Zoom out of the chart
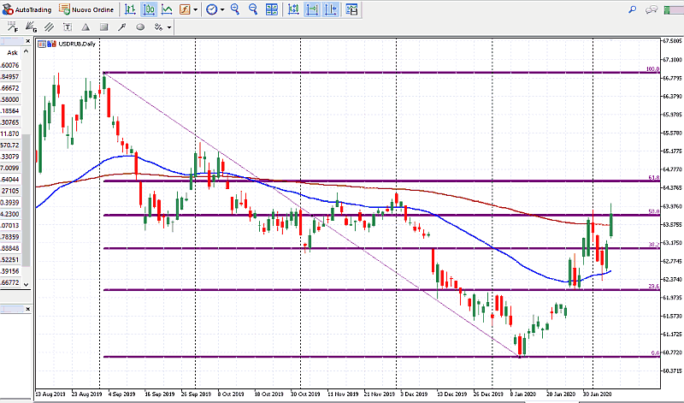This screenshot has height=403, width=684. click(x=252, y=9)
